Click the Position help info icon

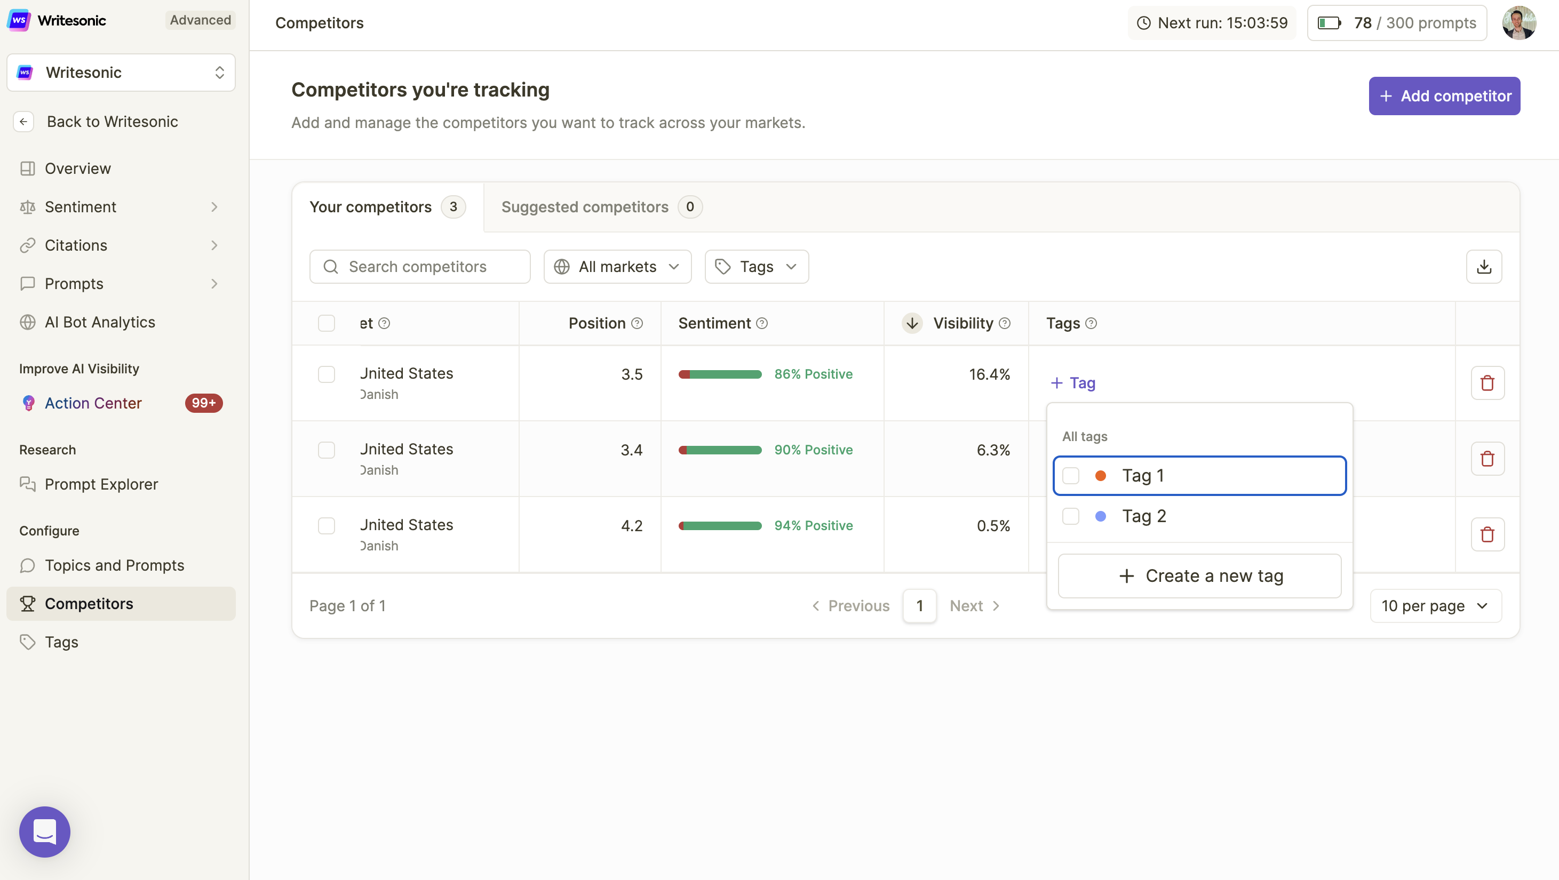coord(637,324)
